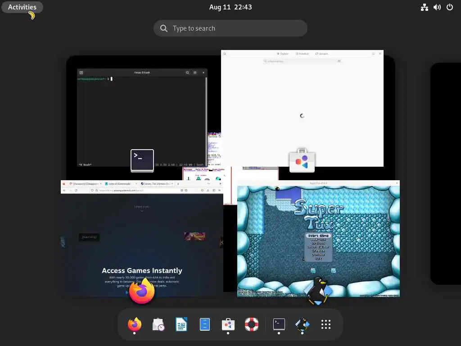Click the Activities button
Viewport: 461px width, 346px height.
[x=22, y=7]
